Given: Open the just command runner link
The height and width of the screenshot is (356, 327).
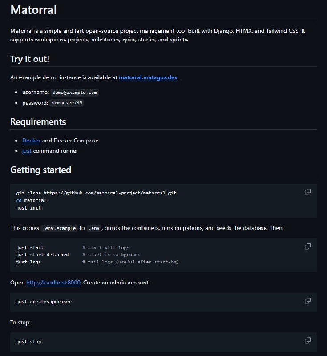Looking at the screenshot, I should click(x=27, y=151).
